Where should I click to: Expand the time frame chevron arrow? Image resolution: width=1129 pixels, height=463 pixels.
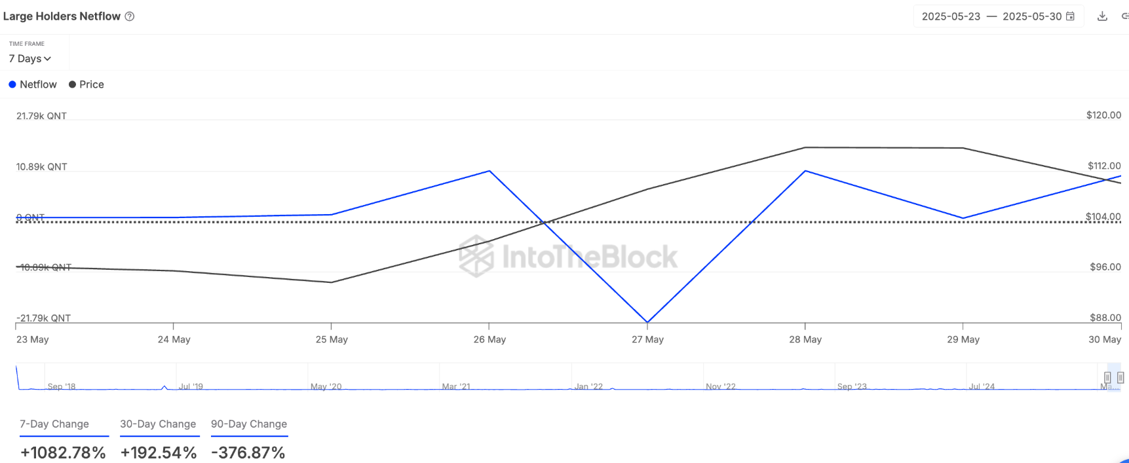pos(47,59)
